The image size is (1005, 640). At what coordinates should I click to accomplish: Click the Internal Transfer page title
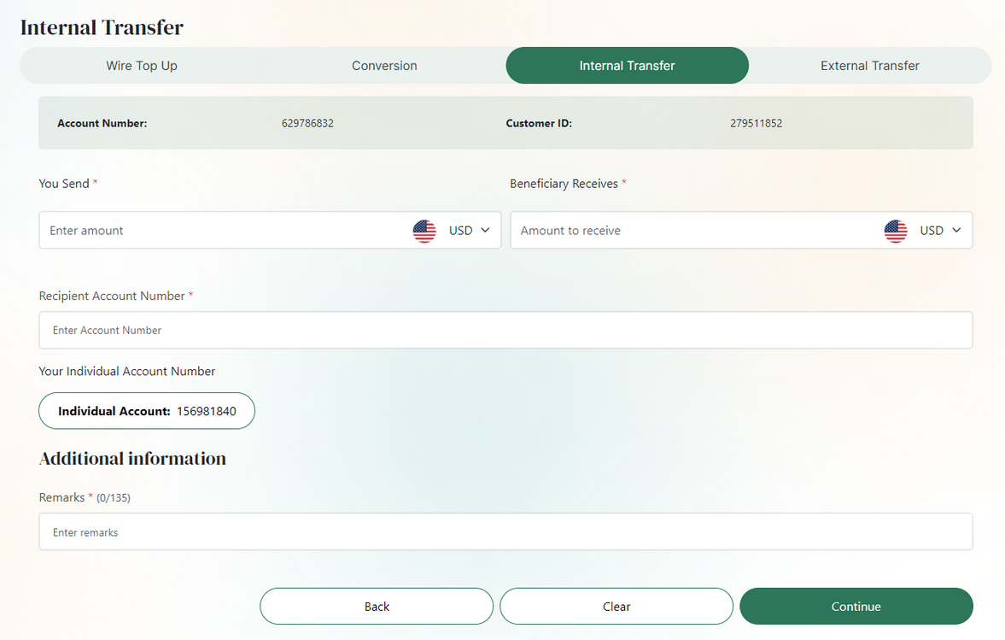tap(102, 27)
